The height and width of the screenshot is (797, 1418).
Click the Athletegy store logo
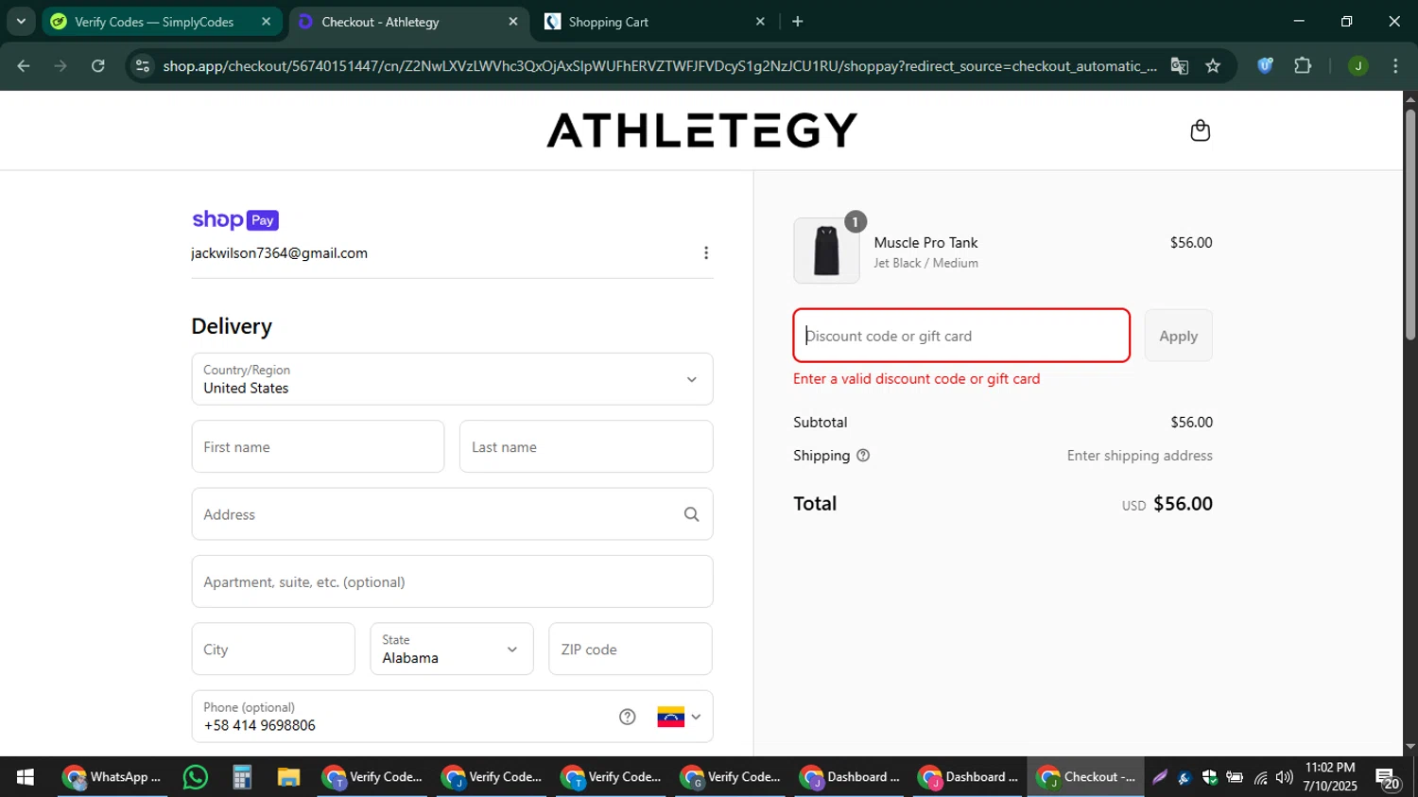701,130
